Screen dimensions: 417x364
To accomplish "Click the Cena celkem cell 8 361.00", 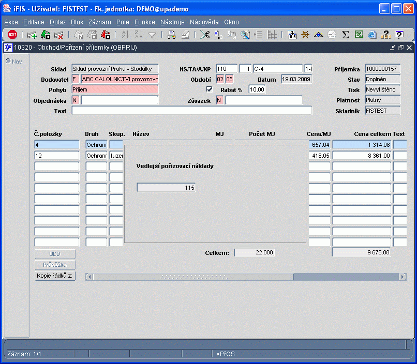I will (362, 156).
